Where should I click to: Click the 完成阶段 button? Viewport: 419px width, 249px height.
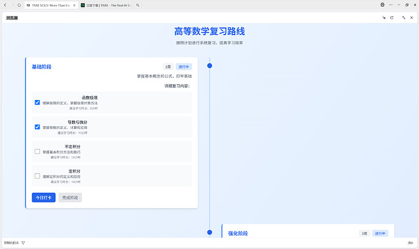(70, 198)
